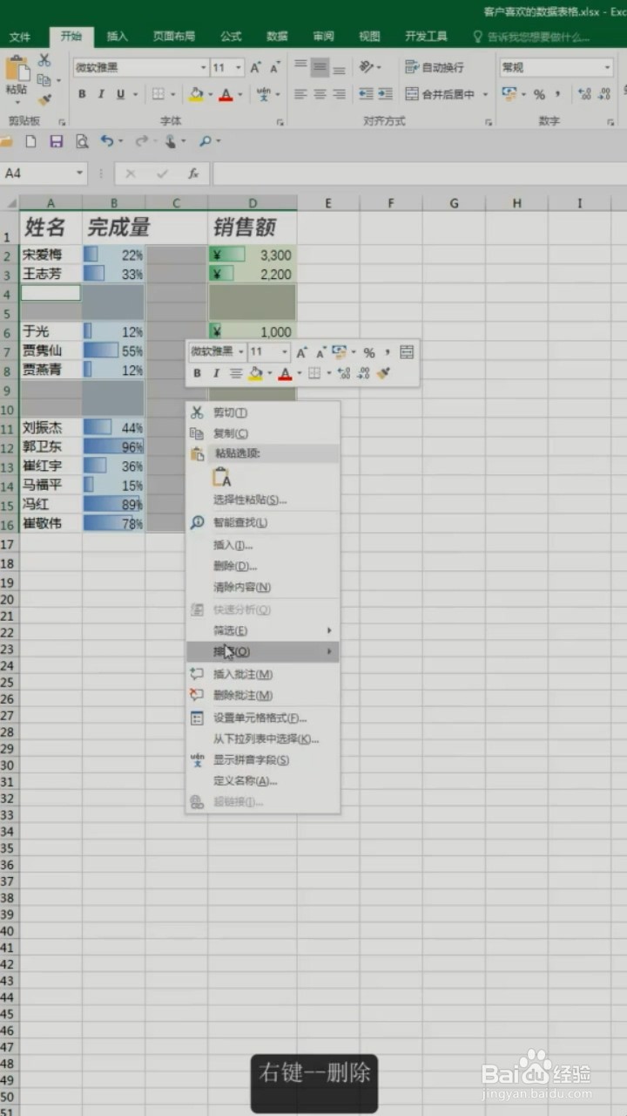Image resolution: width=627 pixels, height=1116 pixels.
Task: Click the ribbon red font color A
Action: click(226, 94)
